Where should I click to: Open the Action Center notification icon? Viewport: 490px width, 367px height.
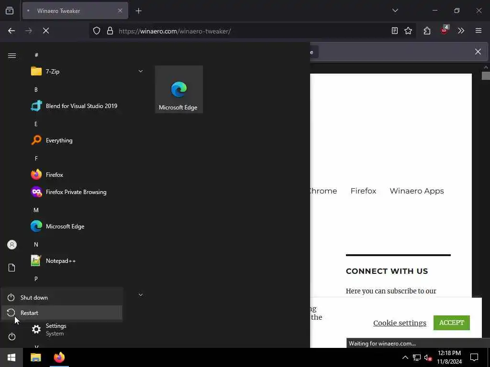point(474,357)
